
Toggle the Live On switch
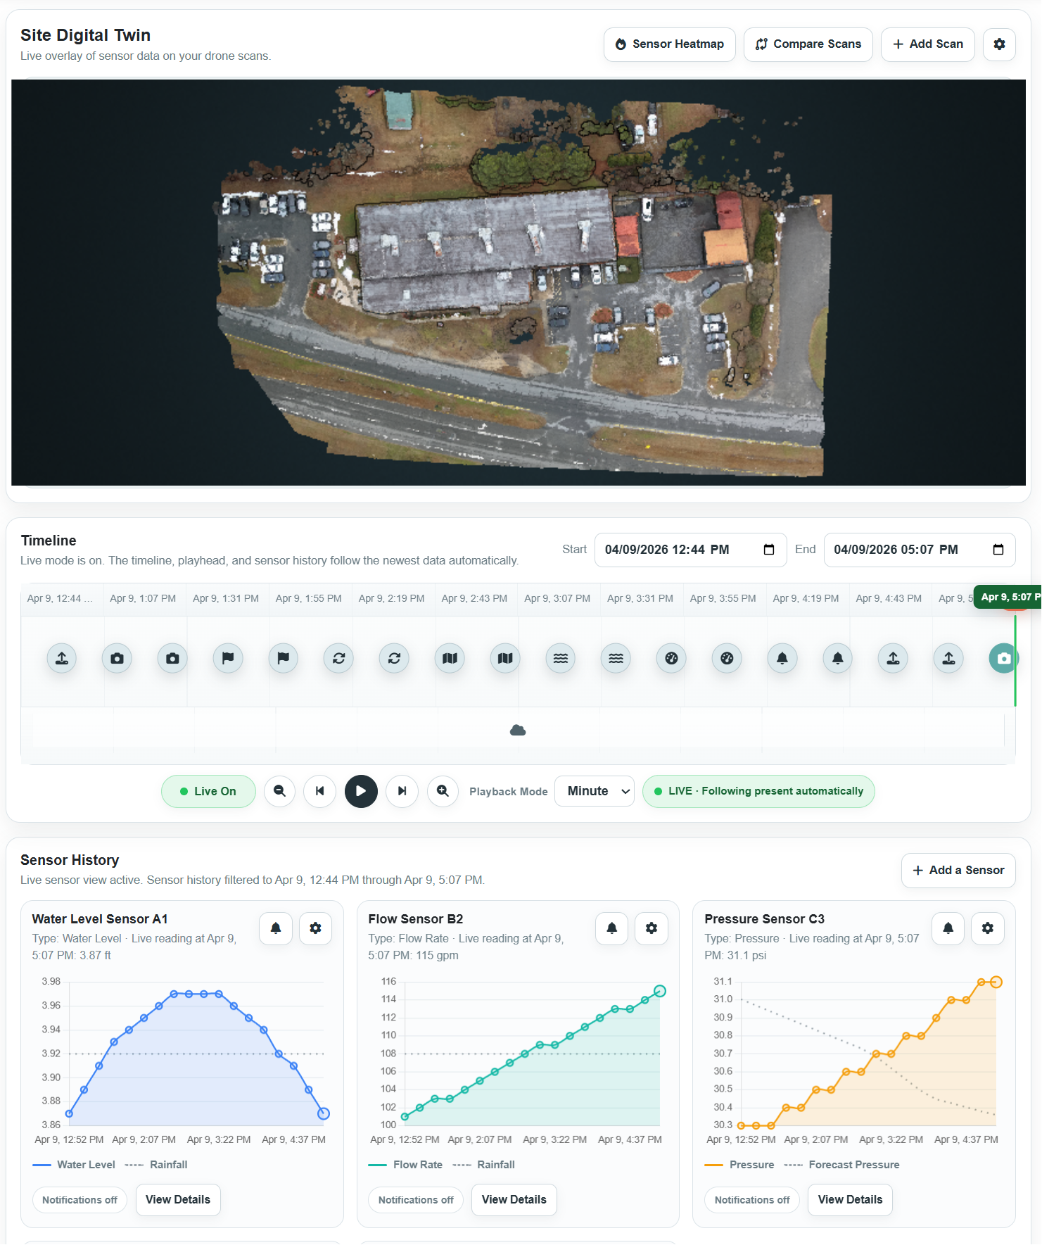(x=208, y=791)
